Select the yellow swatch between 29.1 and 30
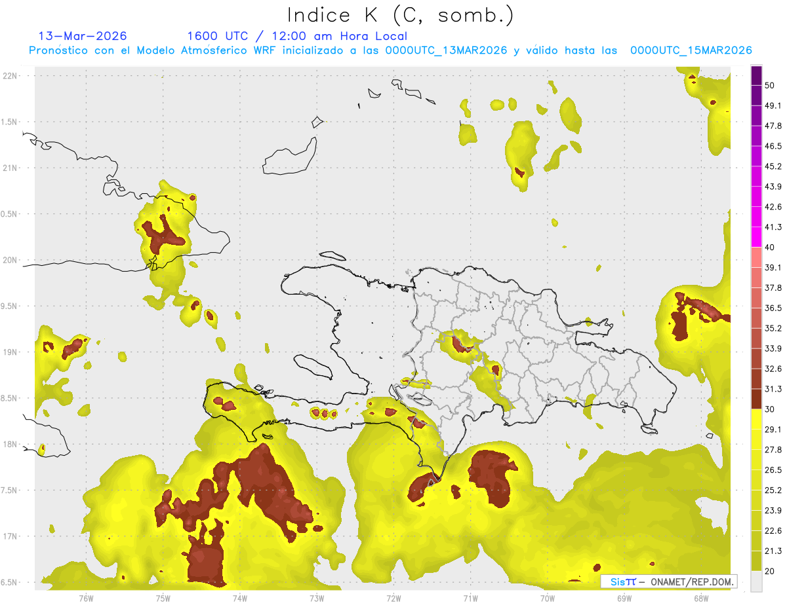Viewport: 787px width, 607px height. click(756, 419)
